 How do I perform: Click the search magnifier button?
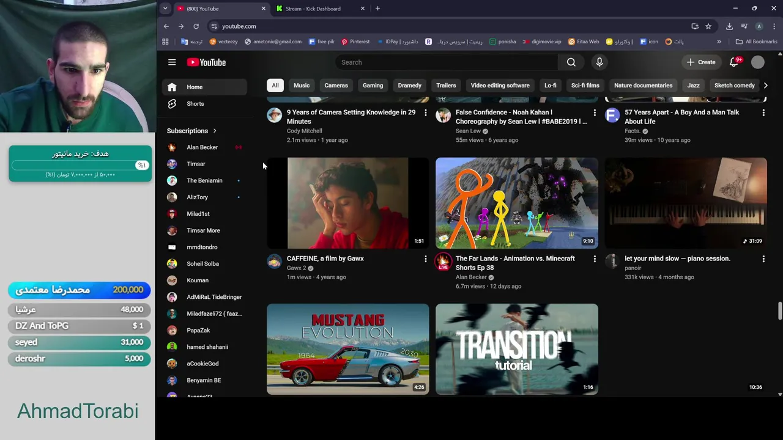click(x=571, y=62)
